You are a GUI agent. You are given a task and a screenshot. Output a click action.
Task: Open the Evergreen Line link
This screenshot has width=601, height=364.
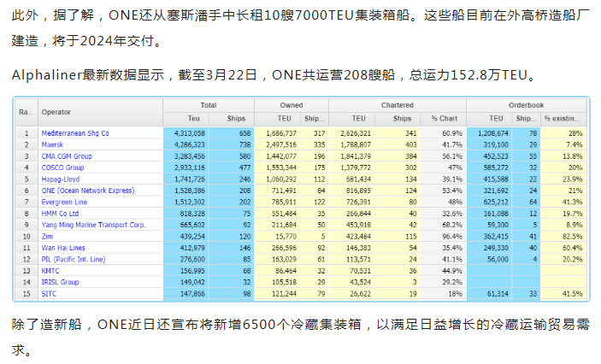[64, 202]
